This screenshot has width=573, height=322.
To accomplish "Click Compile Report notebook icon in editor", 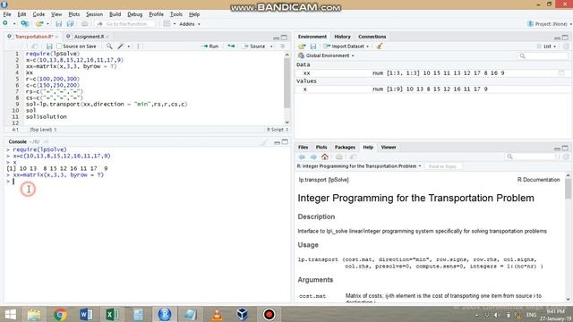I will pos(140,47).
